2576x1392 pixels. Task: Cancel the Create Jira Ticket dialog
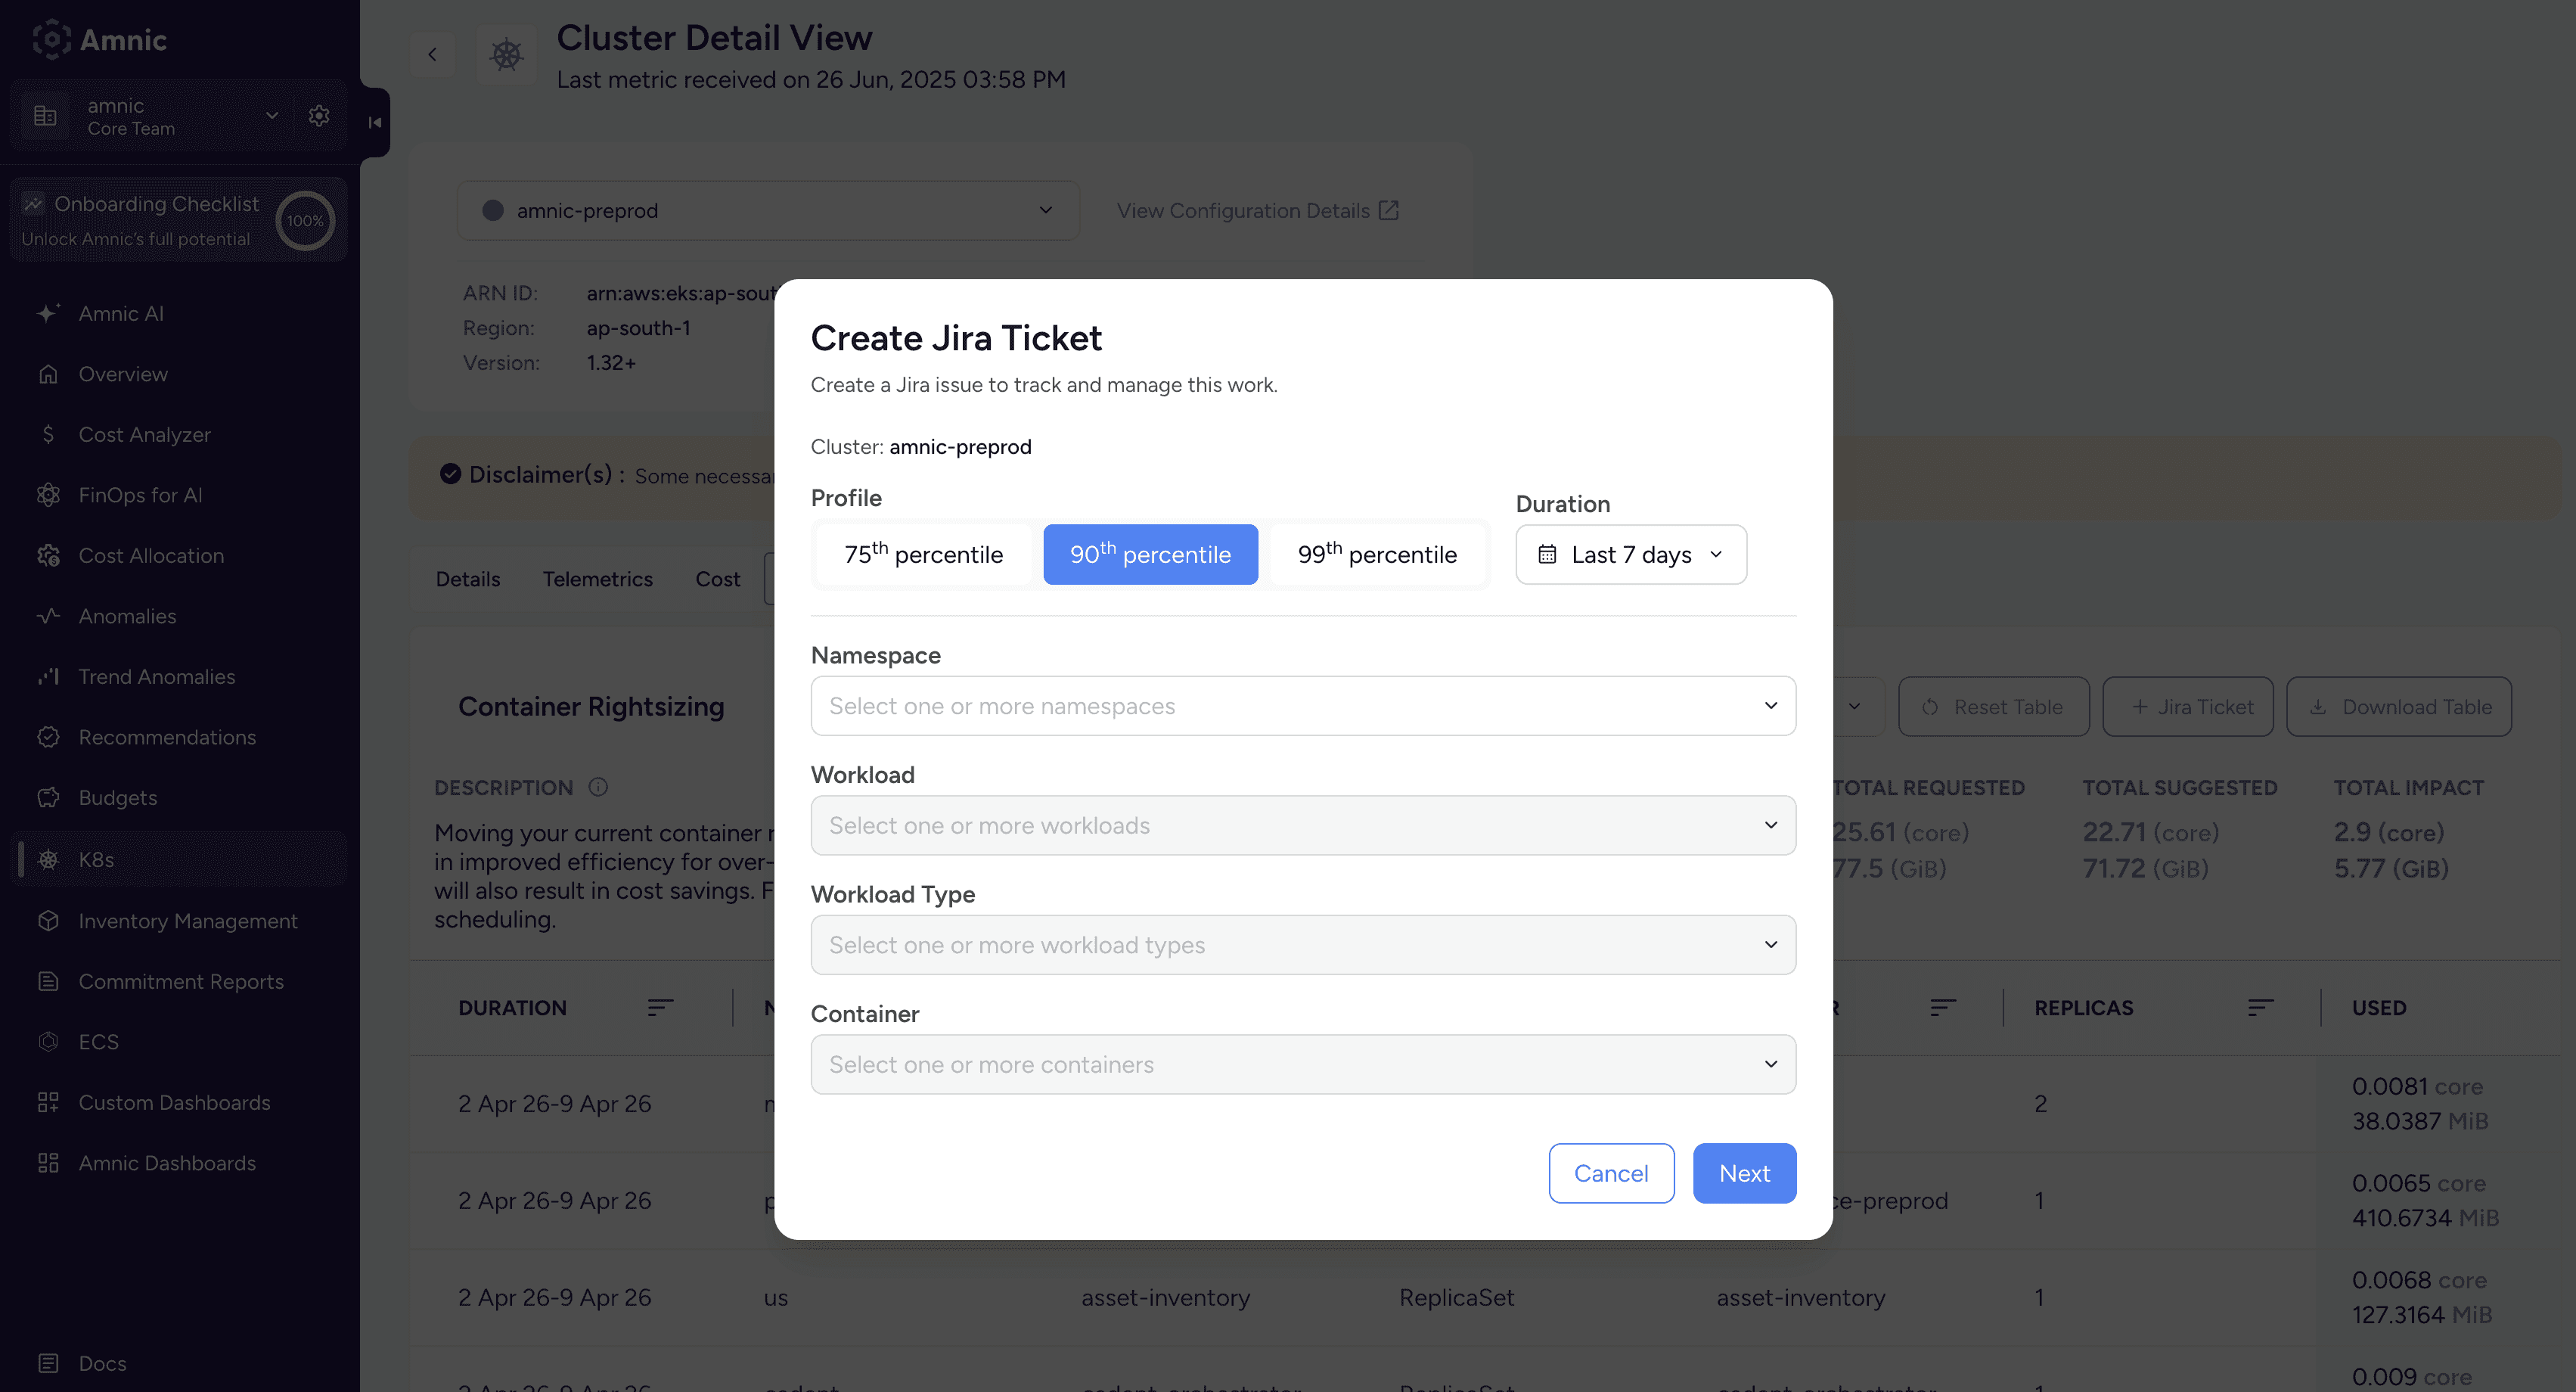1610,1173
